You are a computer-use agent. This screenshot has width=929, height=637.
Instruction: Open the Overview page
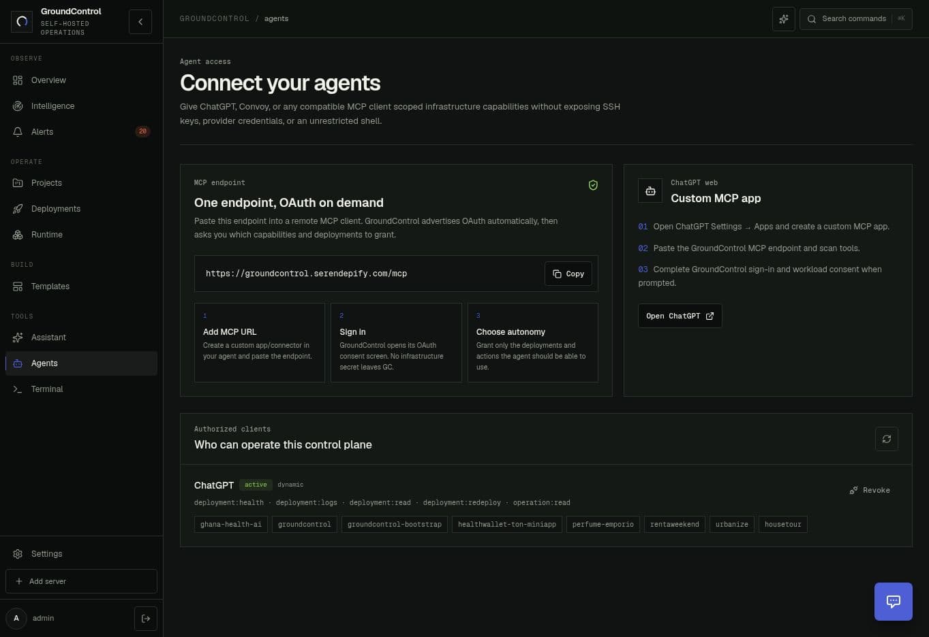pyautogui.click(x=81, y=80)
